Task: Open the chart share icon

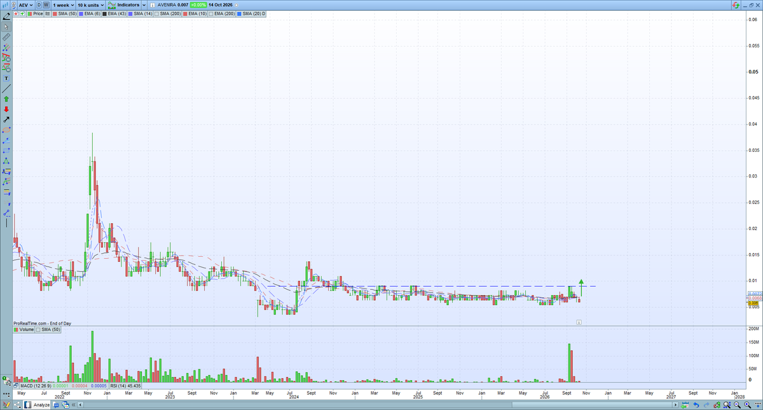Action: pos(17,404)
